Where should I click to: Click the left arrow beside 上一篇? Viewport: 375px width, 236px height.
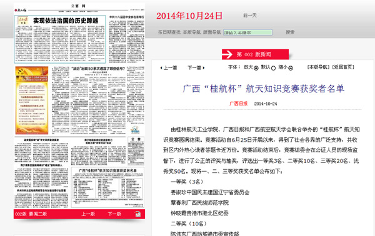161,68
